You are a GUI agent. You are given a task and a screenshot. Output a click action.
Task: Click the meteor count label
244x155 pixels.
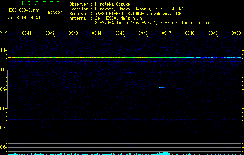(x=55, y=12)
